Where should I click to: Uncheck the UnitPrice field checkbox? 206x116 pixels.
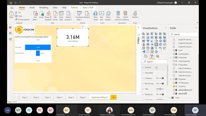tap(174, 86)
